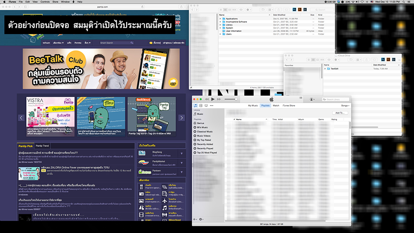Select the Top 25 Most Played playlist
The image size is (414, 233).
tap(205, 153)
